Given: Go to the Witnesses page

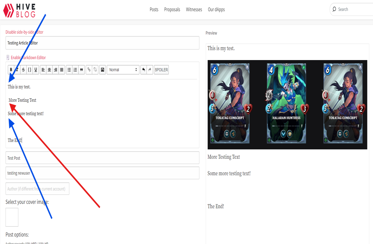Looking at the screenshot, I should 194,9.
